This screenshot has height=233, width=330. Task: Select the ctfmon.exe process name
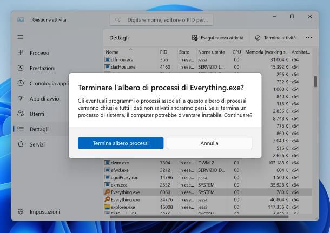(x=122, y=59)
